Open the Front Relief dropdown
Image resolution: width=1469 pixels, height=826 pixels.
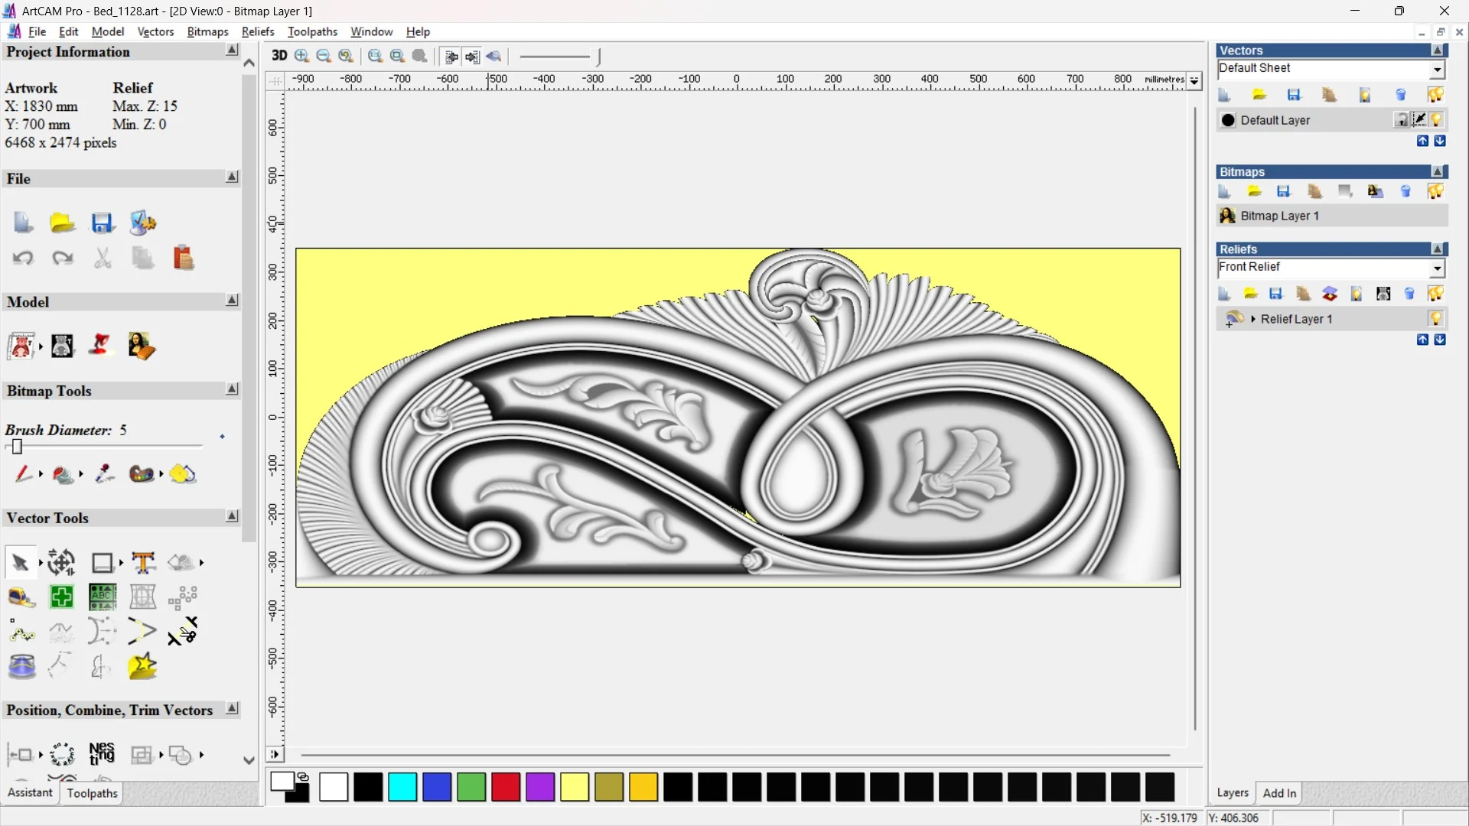pos(1437,268)
